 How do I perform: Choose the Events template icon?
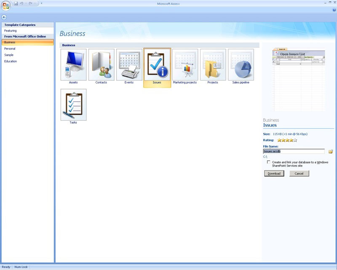click(x=129, y=65)
